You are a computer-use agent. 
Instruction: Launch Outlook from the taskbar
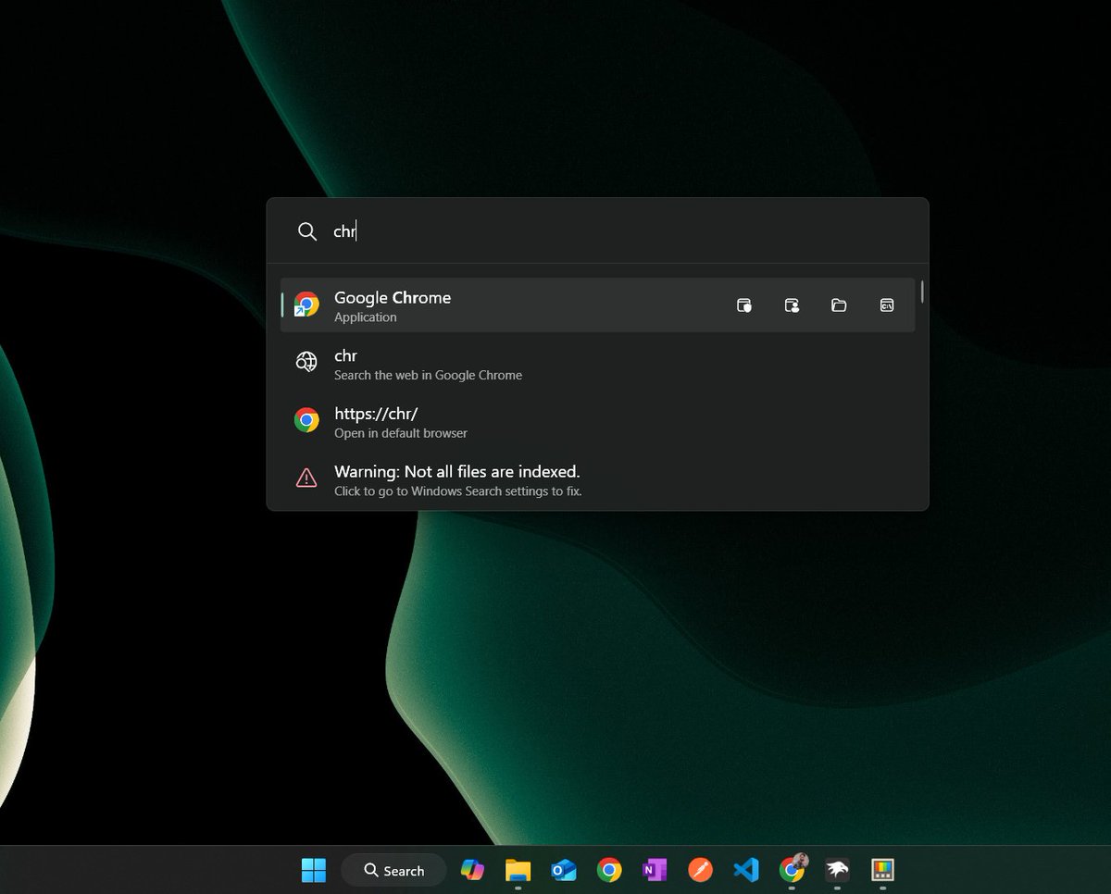563,870
